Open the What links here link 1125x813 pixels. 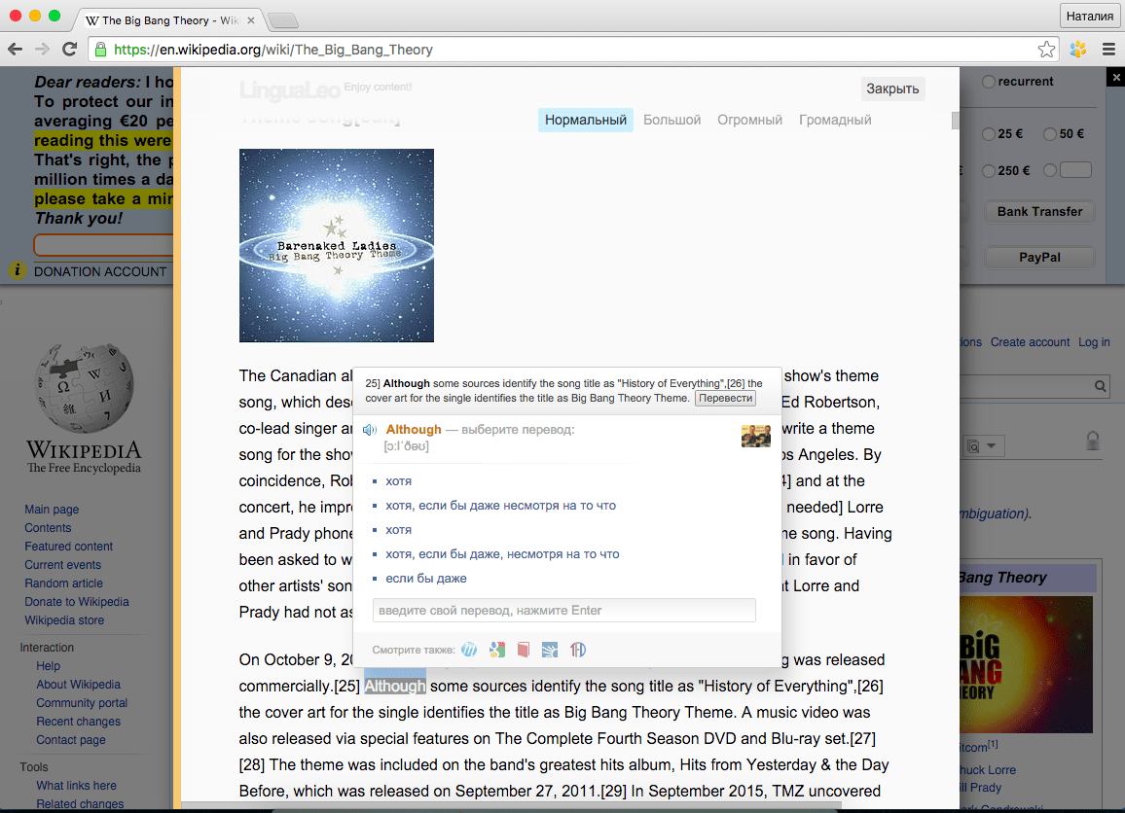click(76, 786)
